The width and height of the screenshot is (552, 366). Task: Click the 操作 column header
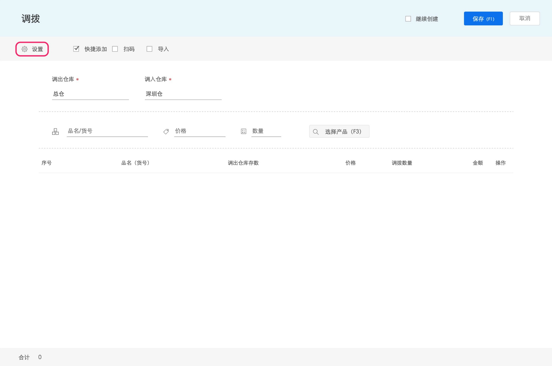(x=500, y=163)
